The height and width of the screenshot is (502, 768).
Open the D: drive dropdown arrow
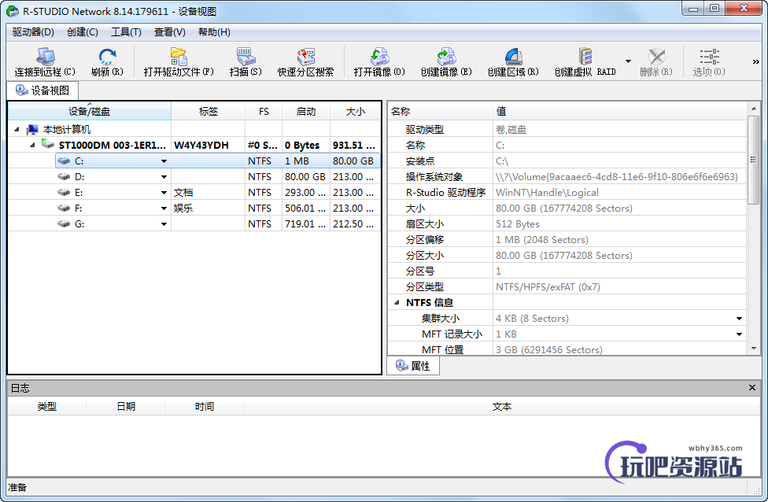point(164,177)
